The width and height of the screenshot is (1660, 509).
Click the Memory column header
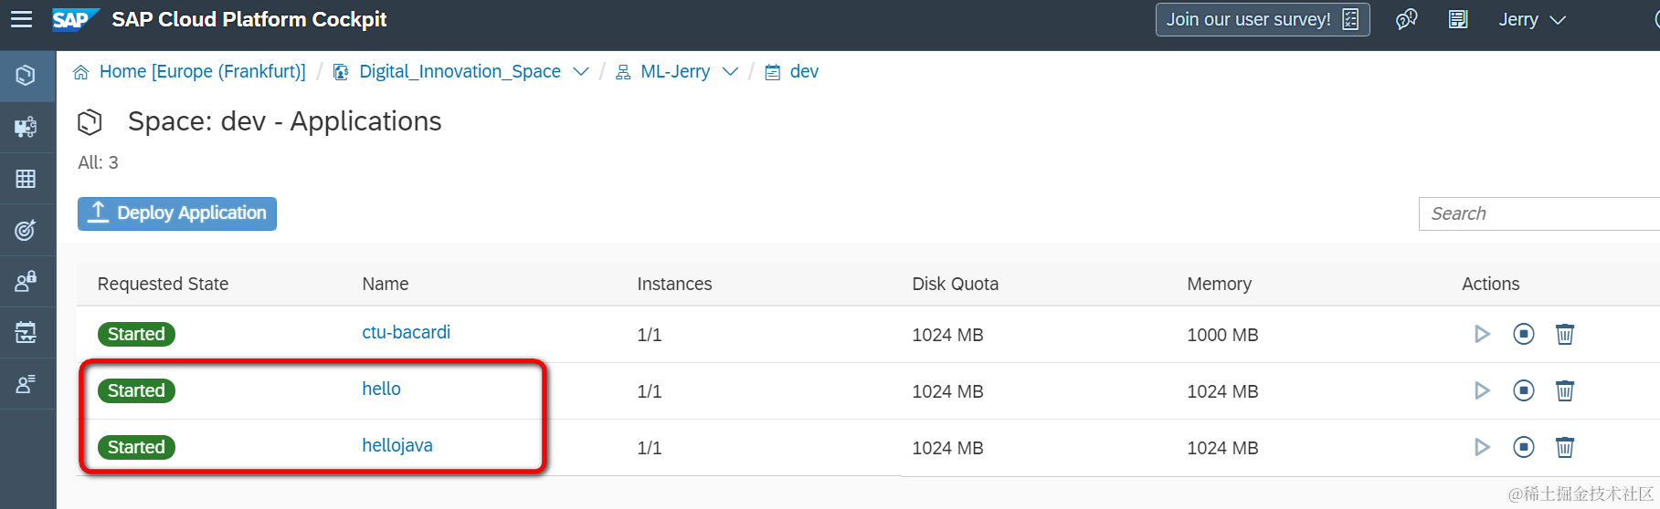(1219, 284)
